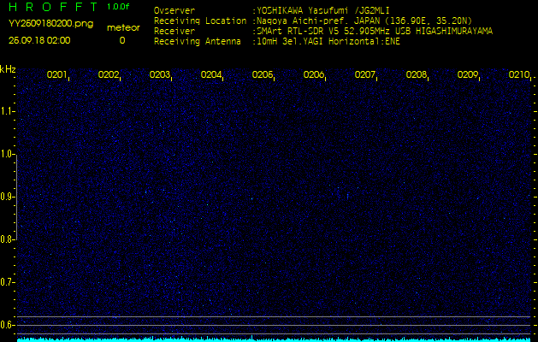Click the meteor label

(x=123, y=28)
